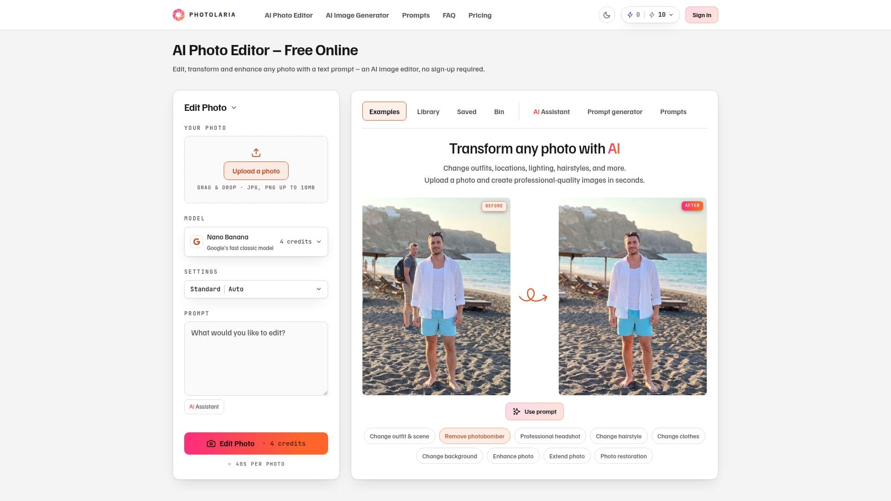Open the Pricing page

[480, 15]
